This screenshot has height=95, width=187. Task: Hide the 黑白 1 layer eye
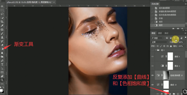click(153, 66)
